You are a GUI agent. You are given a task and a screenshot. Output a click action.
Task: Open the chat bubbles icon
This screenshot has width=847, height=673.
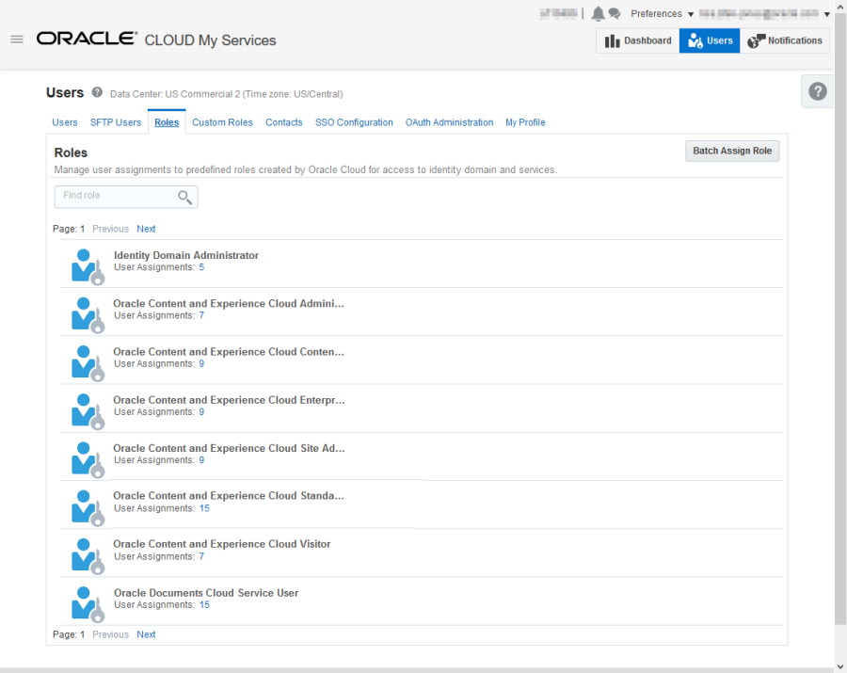pos(615,13)
